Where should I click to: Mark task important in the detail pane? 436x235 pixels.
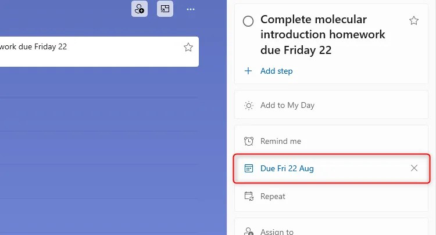(x=414, y=21)
